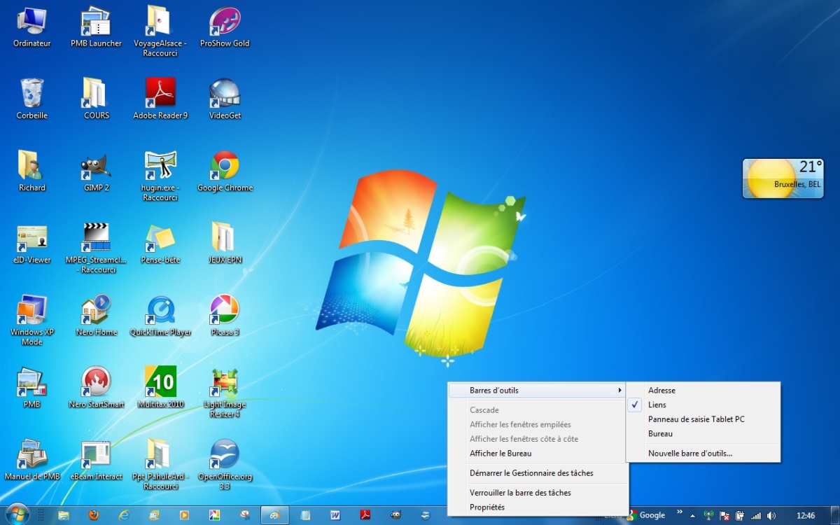
Task: Select the hugin.exe shortcut icon
Action: (x=160, y=176)
